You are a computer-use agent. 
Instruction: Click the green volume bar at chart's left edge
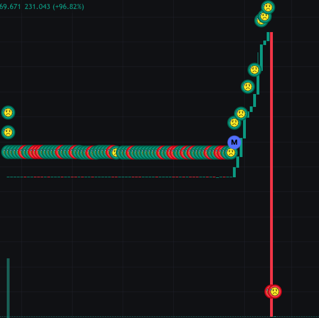point(8,288)
